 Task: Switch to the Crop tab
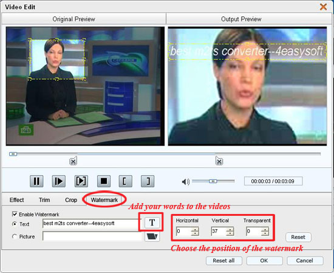tap(71, 200)
